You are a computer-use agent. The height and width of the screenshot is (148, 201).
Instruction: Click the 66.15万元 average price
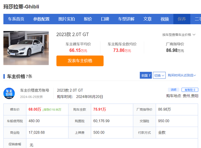point(78,50)
